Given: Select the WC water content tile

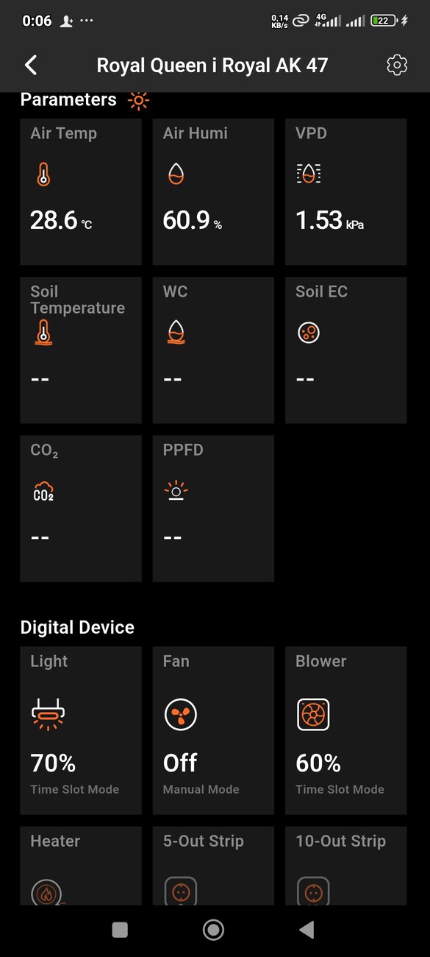Looking at the screenshot, I should pyautogui.click(x=213, y=350).
